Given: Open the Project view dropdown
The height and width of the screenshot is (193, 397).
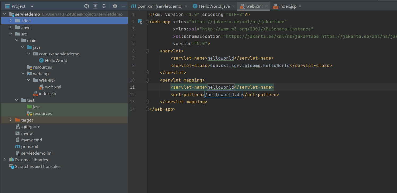Looking at the screenshot, I should tap(32, 6).
